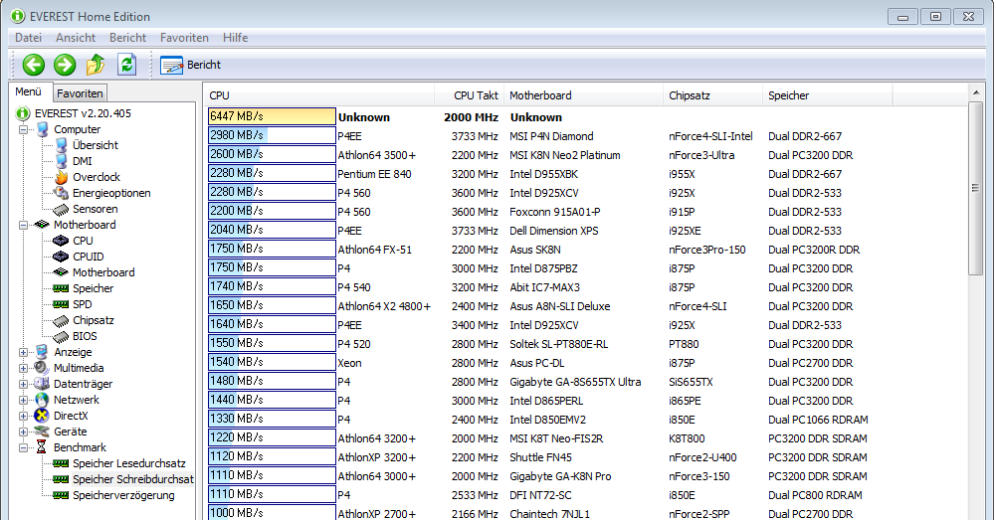Open the SPD tree entry

tap(82, 304)
